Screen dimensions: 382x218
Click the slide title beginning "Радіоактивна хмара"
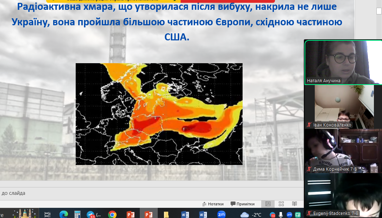[x=177, y=22]
